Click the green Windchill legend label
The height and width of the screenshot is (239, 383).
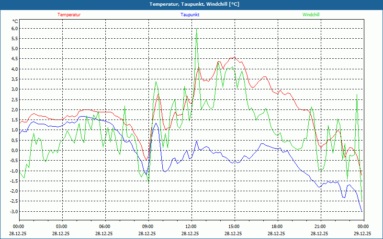(311, 15)
